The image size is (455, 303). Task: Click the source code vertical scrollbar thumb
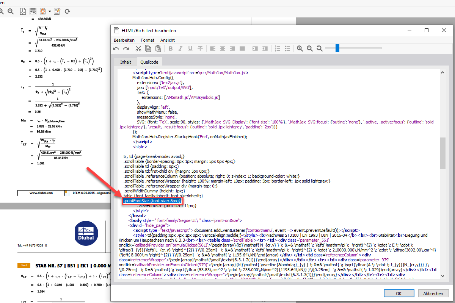[442, 153]
